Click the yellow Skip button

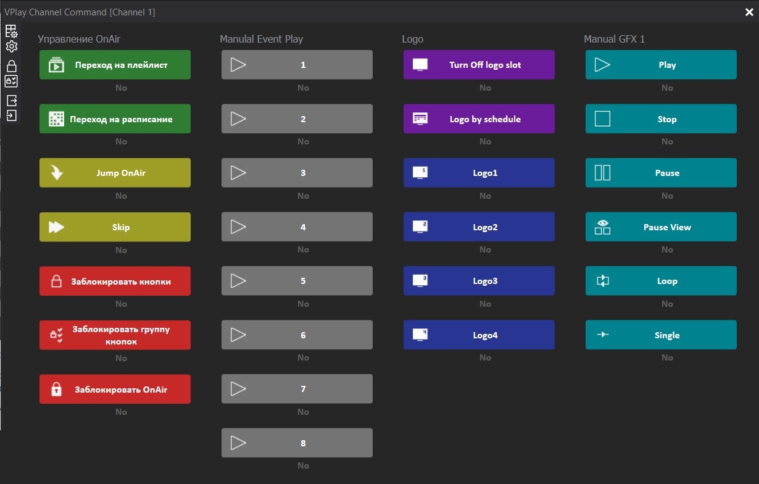[x=115, y=227]
